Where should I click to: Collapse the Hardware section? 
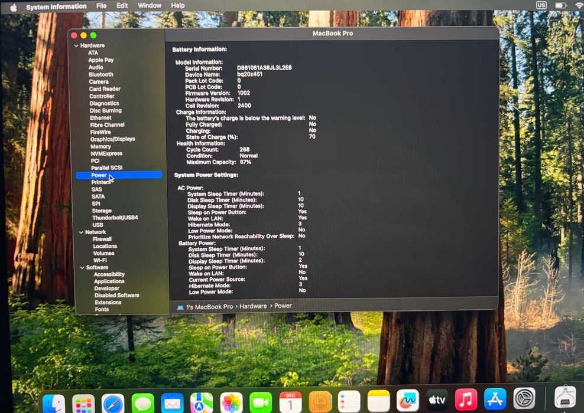[x=76, y=45]
